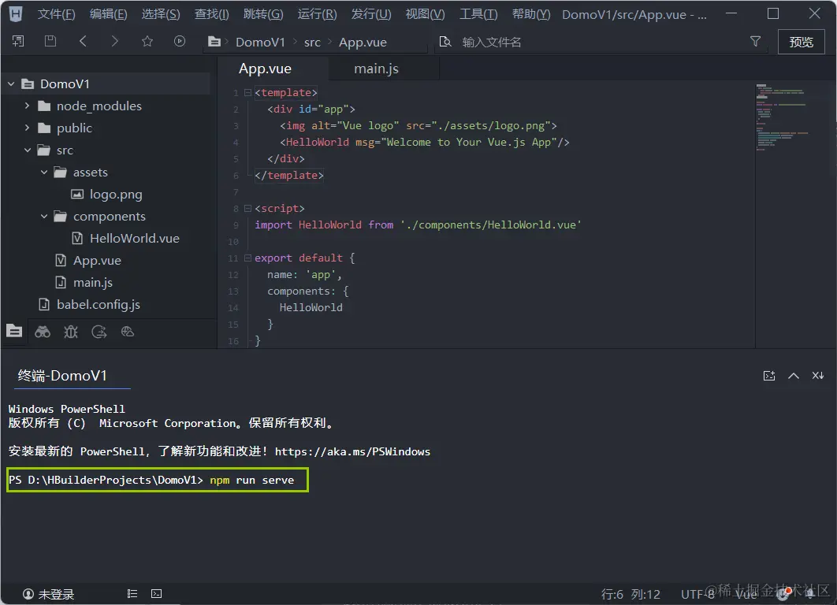The height and width of the screenshot is (605, 837).
Task: Click the save file toolbar icon
Action: coord(50,41)
